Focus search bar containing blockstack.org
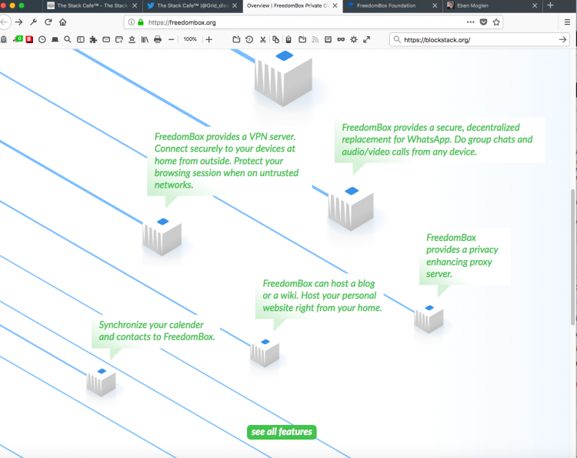The image size is (577, 458). pos(479,39)
